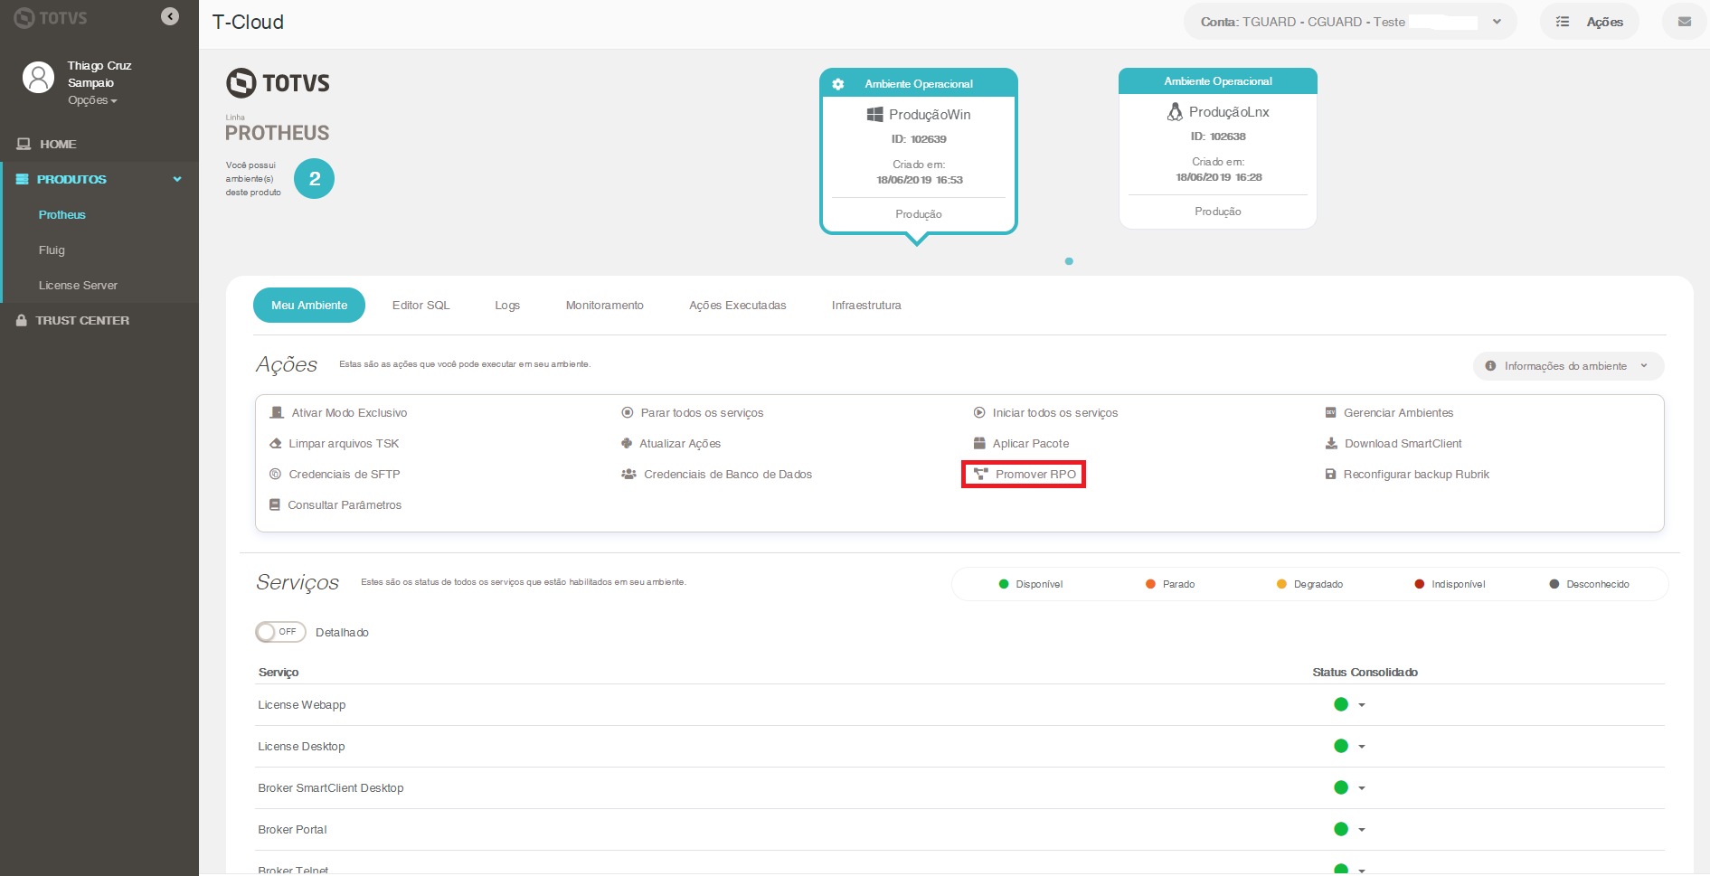This screenshot has width=1710, height=876.
Task: Click the Consultar Parâmetros icon
Action: (x=275, y=504)
